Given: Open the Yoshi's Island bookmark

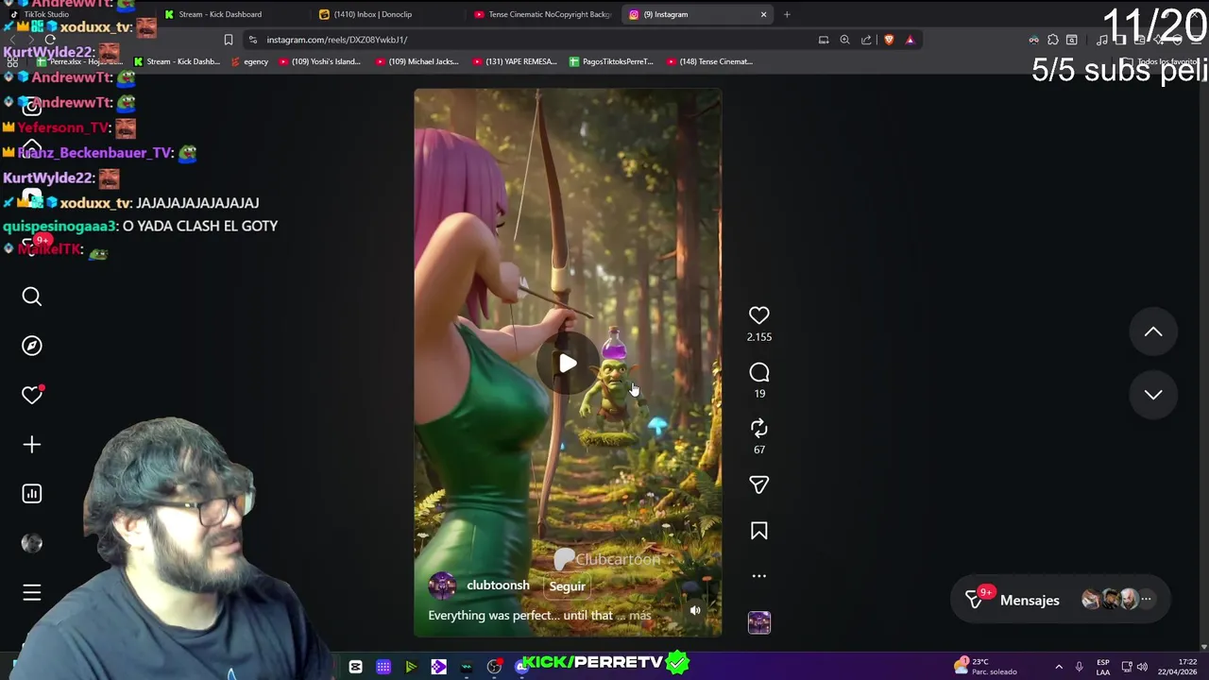Looking at the screenshot, I should tap(319, 61).
